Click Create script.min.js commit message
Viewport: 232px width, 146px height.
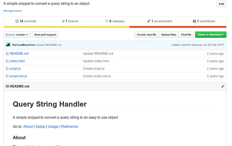coord(97,76)
